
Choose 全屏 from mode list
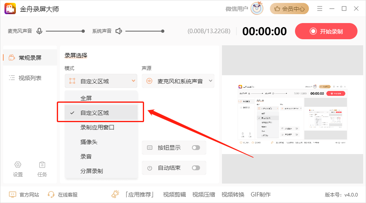point(86,98)
